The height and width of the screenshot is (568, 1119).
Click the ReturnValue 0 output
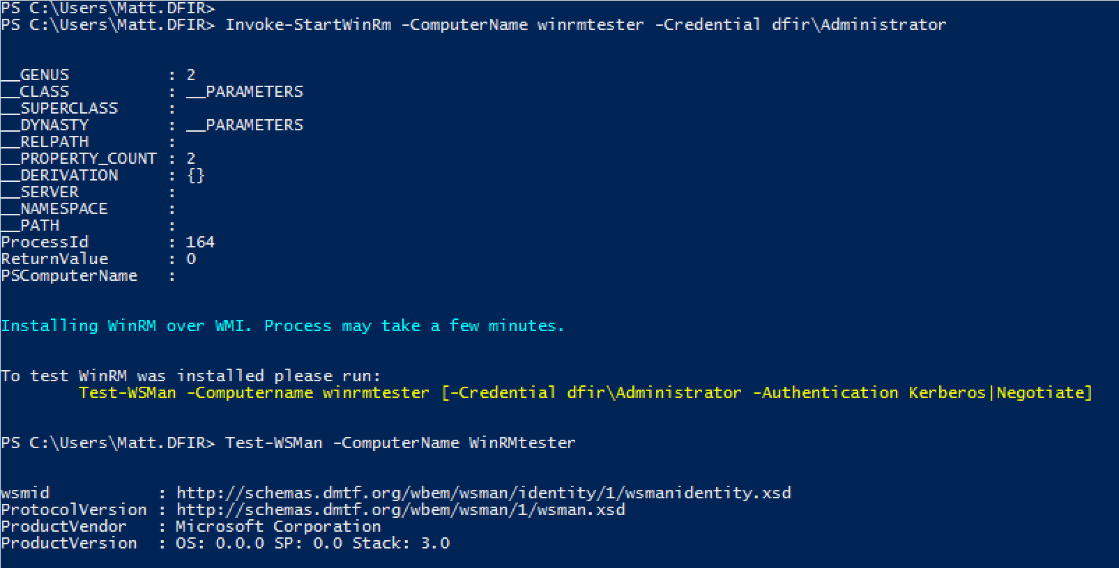click(x=98, y=259)
